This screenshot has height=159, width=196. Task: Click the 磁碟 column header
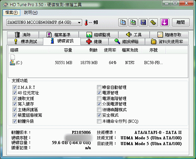tap(28, 50)
